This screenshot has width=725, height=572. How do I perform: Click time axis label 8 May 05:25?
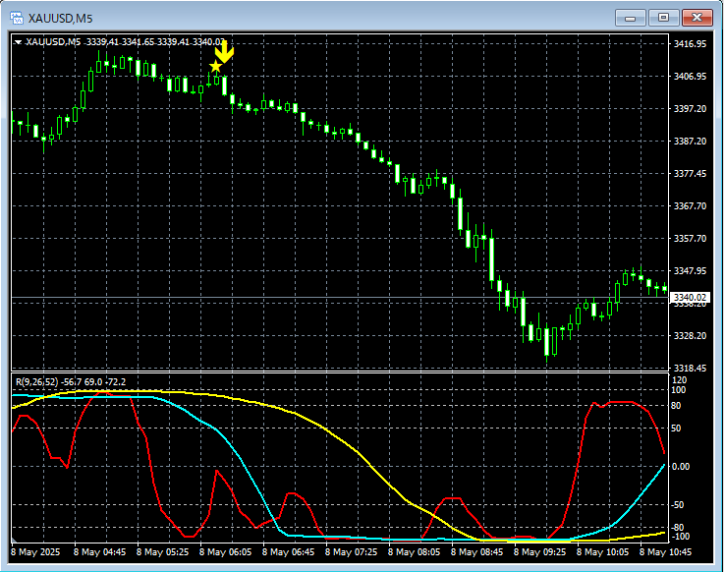[x=162, y=552]
